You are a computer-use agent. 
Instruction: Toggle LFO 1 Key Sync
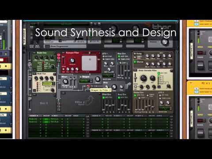point(103,57)
